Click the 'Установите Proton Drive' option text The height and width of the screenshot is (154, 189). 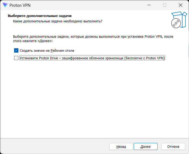pos(92,58)
